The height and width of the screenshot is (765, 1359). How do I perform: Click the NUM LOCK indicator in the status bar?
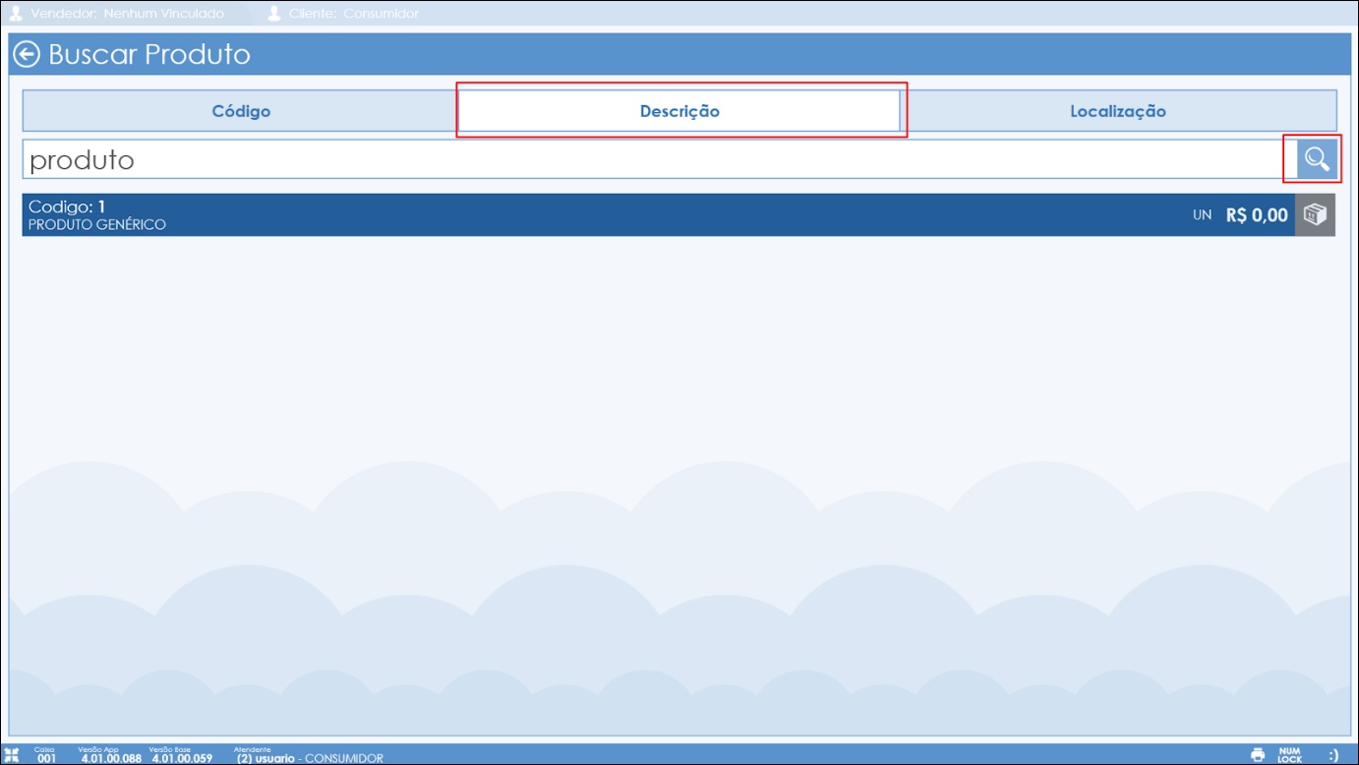coord(1289,755)
